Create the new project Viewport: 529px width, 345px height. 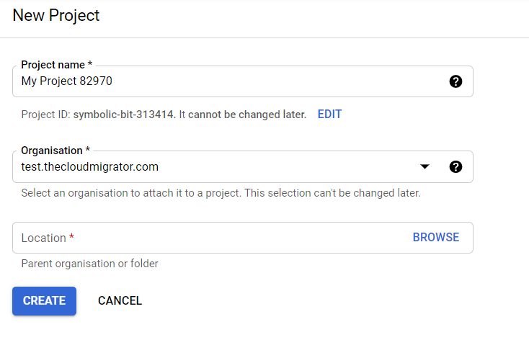pos(44,301)
